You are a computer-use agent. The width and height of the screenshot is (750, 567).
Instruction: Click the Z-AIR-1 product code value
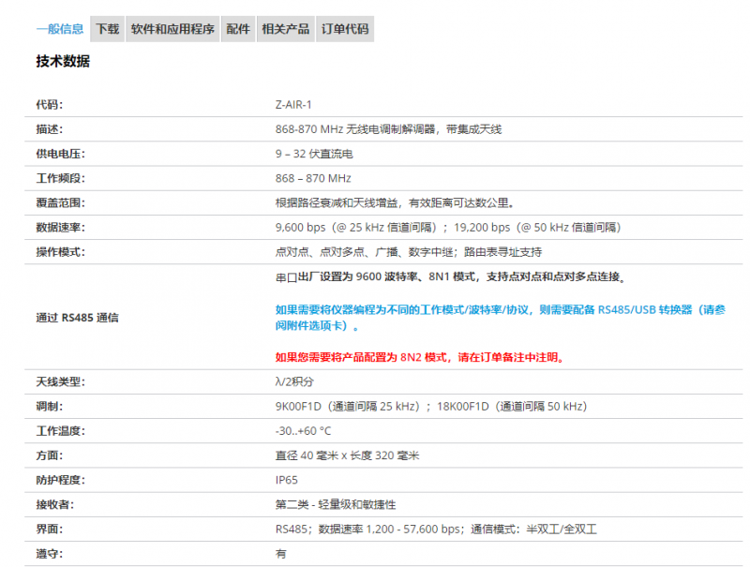[293, 104]
